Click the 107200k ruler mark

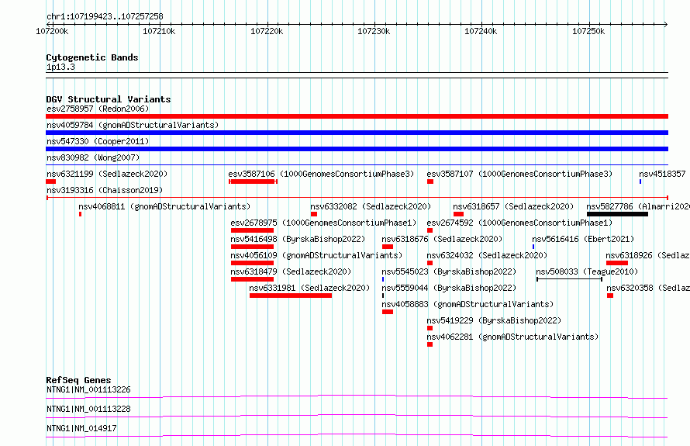(52, 31)
